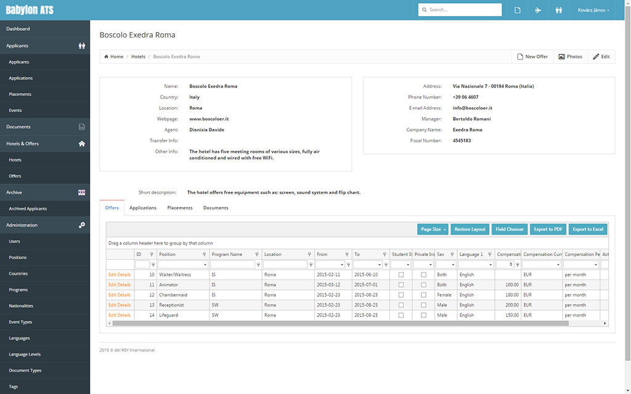
Task: Click the magnifier icon in the search box
Action: [x=424, y=10]
